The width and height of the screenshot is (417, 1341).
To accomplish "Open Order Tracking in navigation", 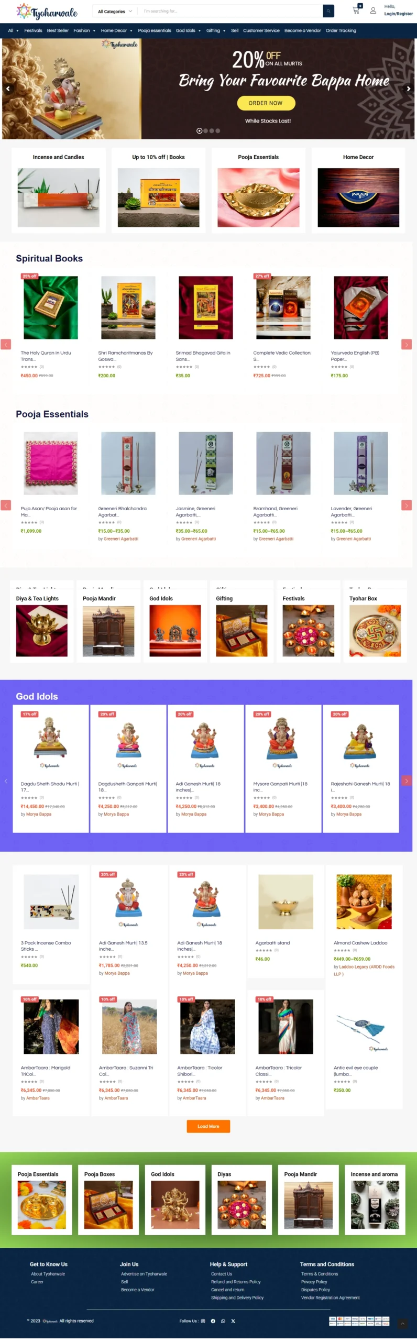I will (x=341, y=30).
